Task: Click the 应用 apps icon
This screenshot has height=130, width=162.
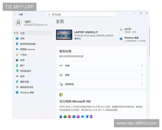Action: click(x=17, y=60)
